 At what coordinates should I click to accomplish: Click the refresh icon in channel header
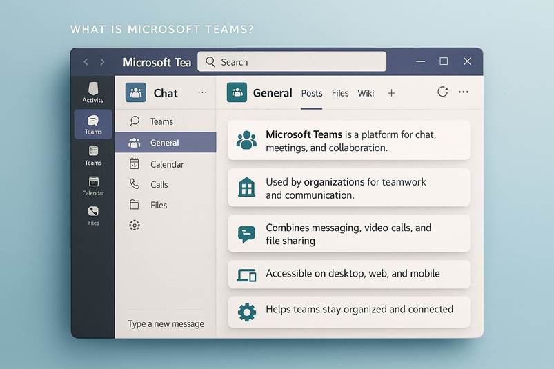(x=443, y=92)
